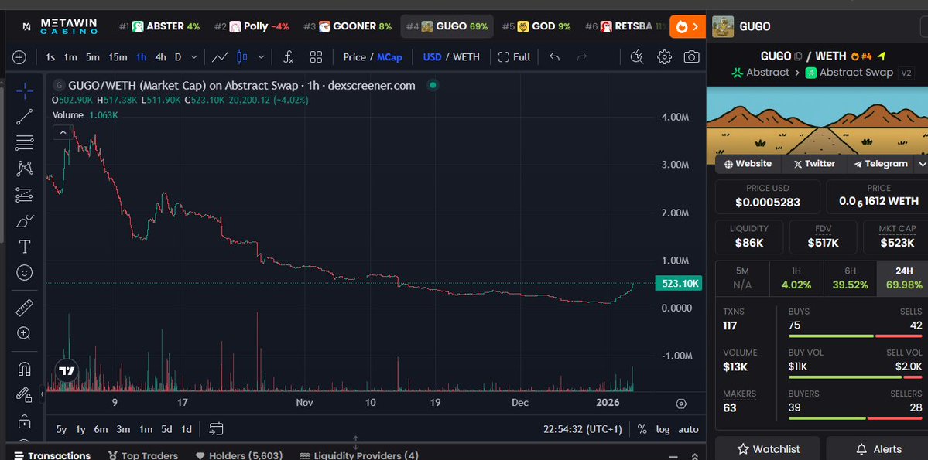Show values in WETH
Viewport: 928px width, 460px height.
[467, 57]
